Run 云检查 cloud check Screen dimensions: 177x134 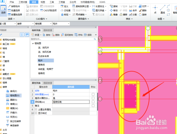[65, 11]
